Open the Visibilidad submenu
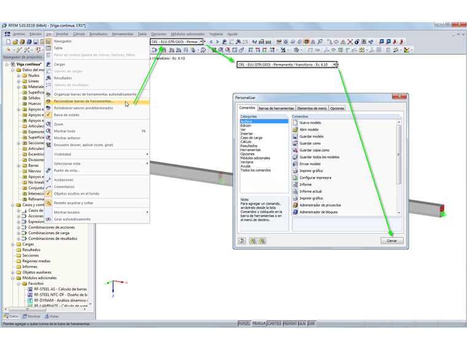The width and height of the screenshot is (467, 350). pyautogui.click(x=97, y=154)
